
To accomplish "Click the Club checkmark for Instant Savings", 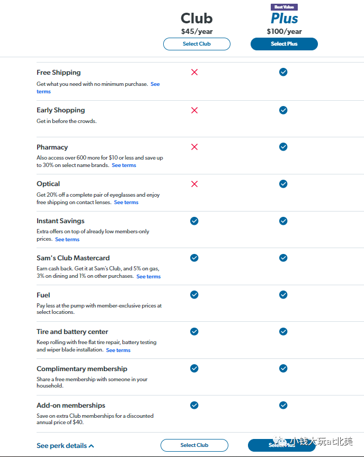I will pyautogui.click(x=194, y=221).
